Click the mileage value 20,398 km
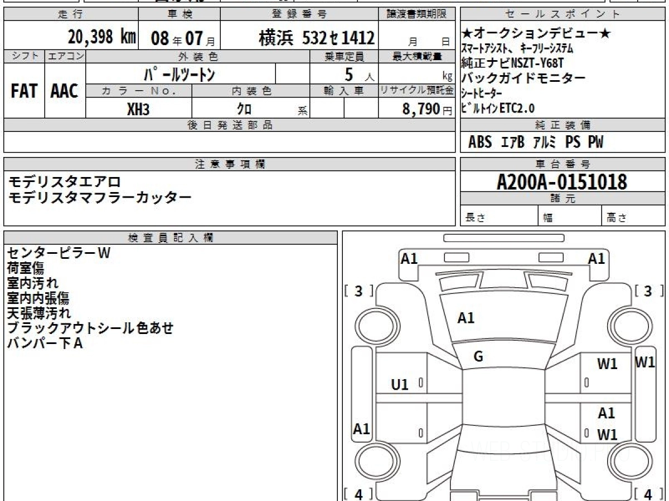669x501 pixels. click(102, 37)
